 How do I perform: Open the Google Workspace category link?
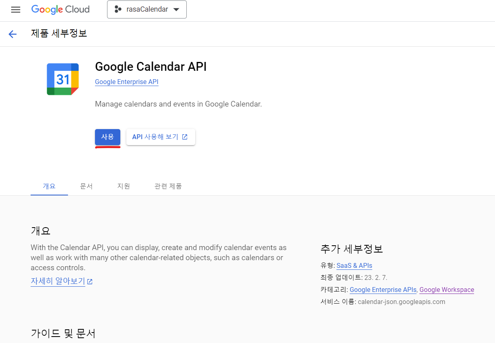447,290
